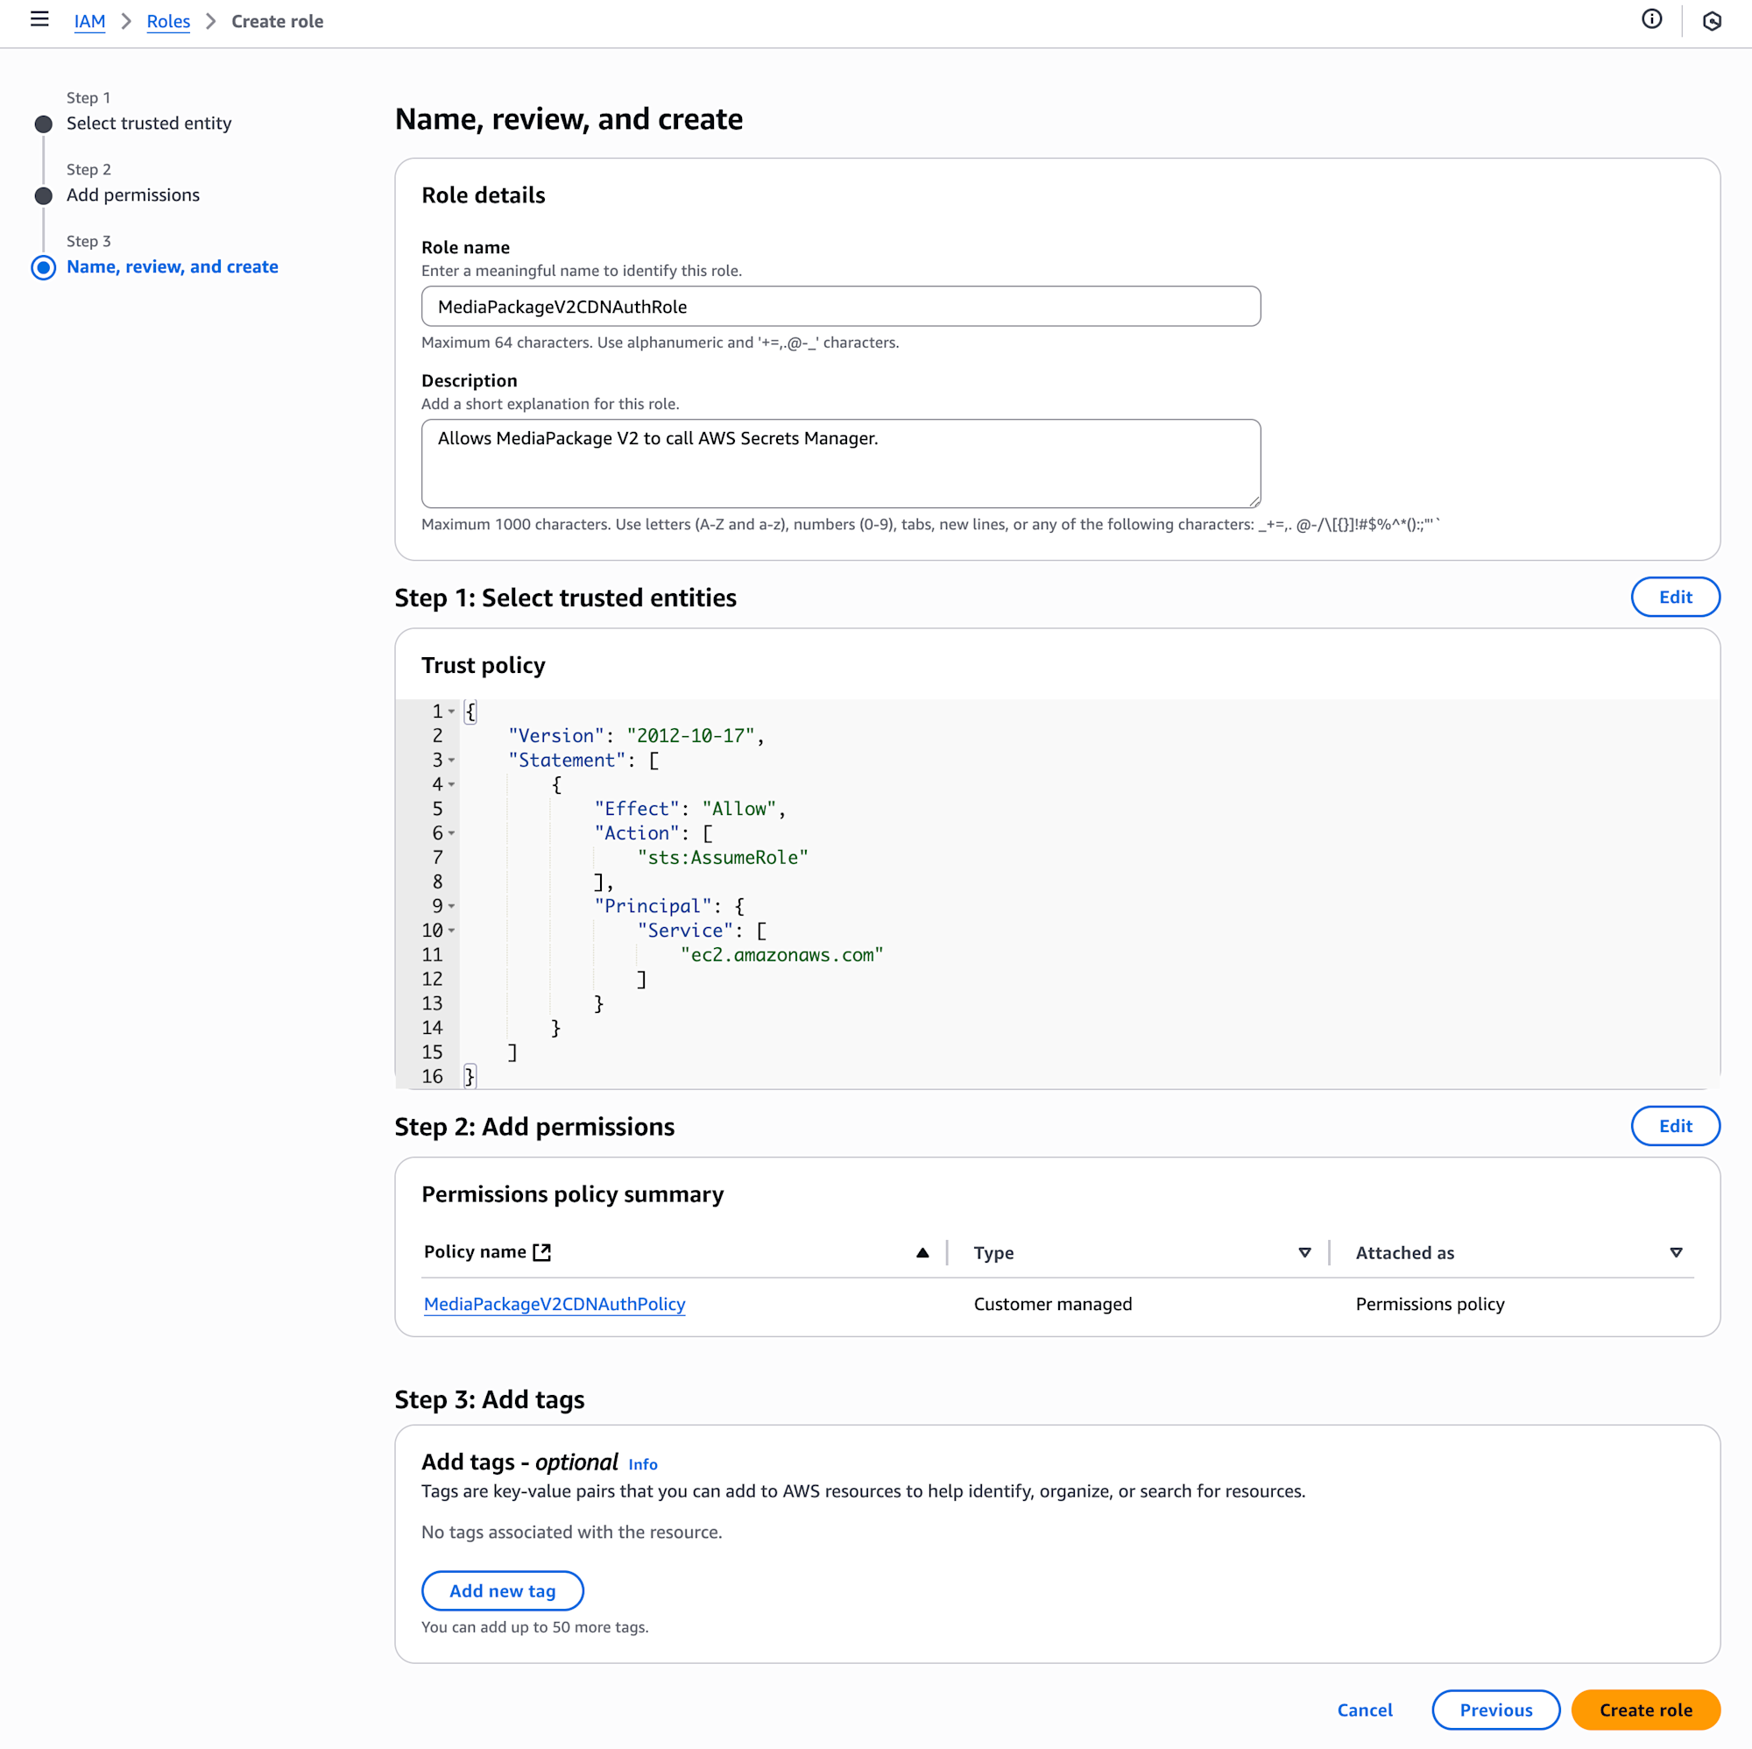The height and width of the screenshot is (1749, 1752).
Task: Click the hexagon settings icon top right
Action: pyautogui.click(x=1711, y=21)
